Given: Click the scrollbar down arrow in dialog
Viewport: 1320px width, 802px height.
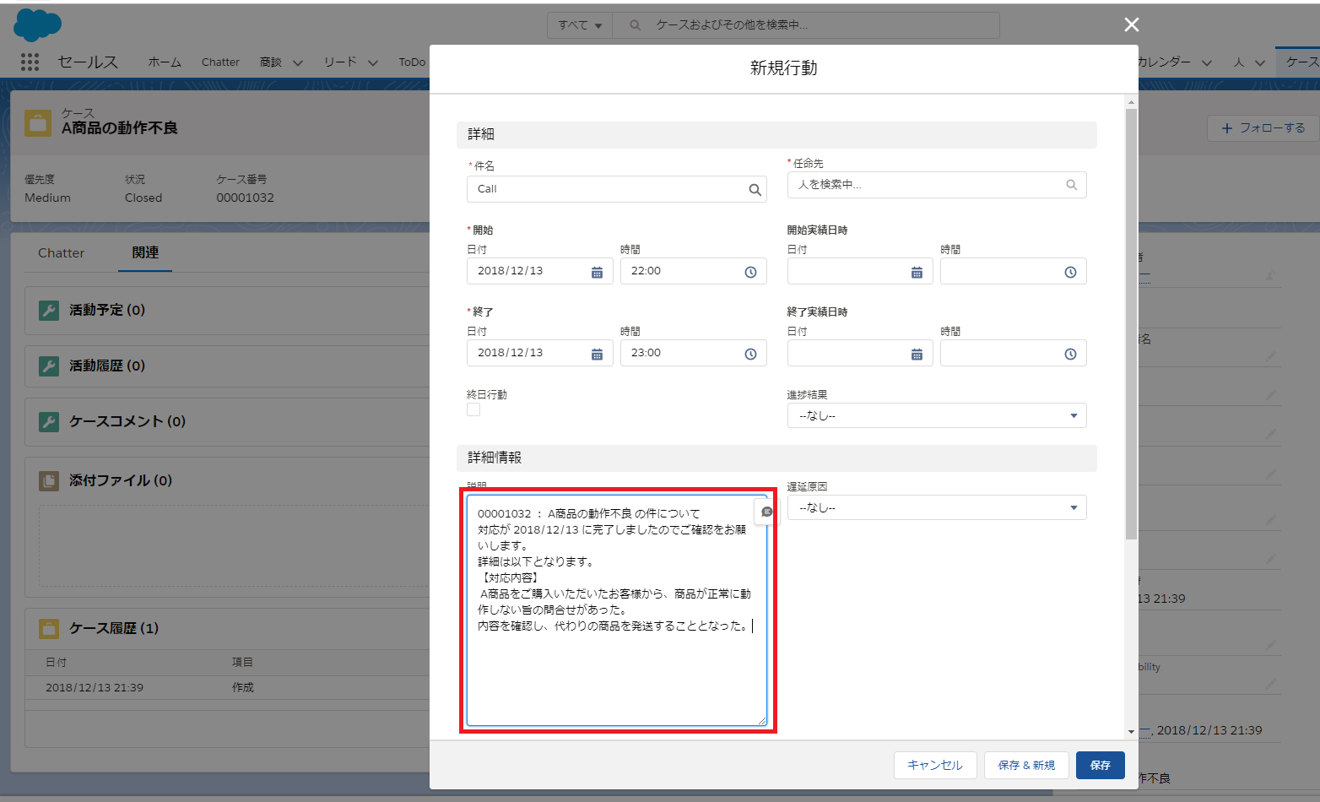Looking at the screenshot, I should point(1131,731).
